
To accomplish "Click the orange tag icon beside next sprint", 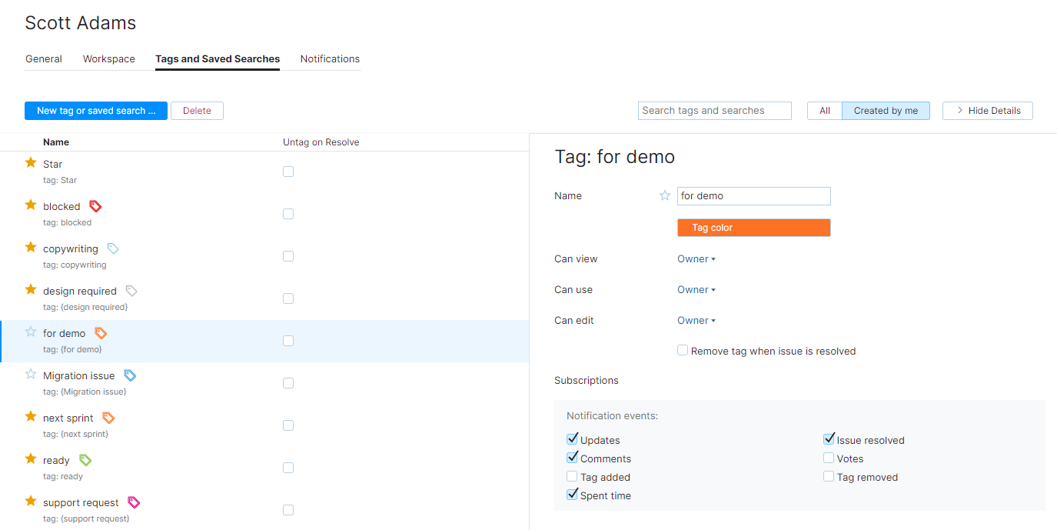I will [x=108, y=418].
